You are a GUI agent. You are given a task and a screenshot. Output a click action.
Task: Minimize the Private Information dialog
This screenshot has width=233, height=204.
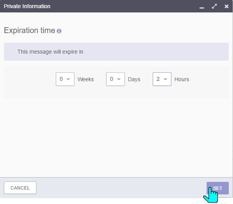202,7
